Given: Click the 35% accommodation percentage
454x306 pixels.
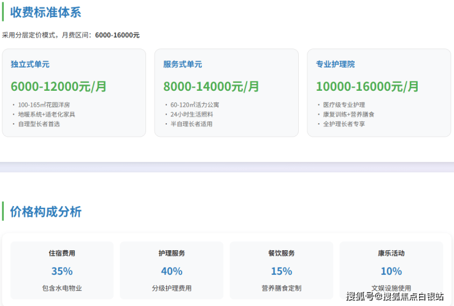Looking at the screenshot, I should 62,271.
